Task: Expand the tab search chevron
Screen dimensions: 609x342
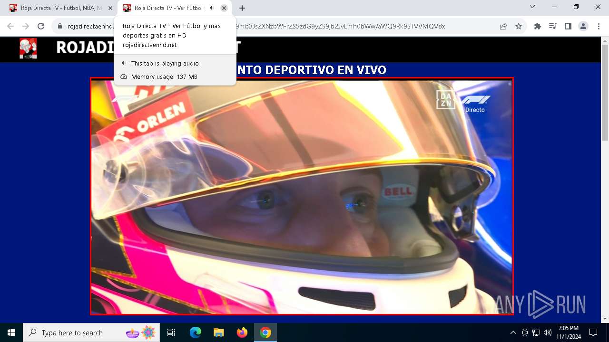Action: (532, 7)
